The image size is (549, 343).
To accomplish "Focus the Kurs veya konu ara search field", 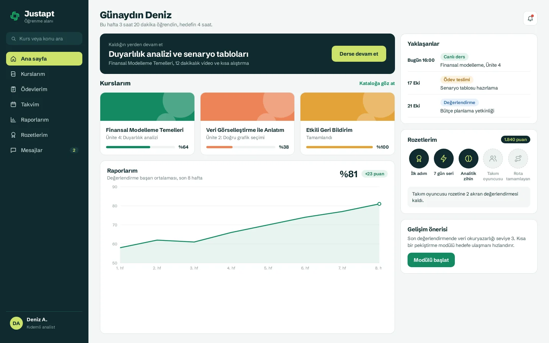I will point(44,38).
